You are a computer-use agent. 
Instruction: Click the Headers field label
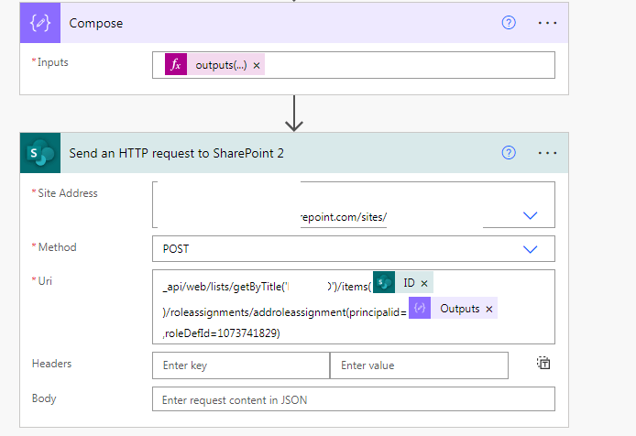(51, 364)
